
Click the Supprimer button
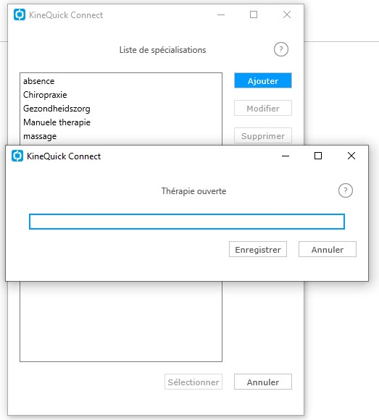click(x=263, y=136)
